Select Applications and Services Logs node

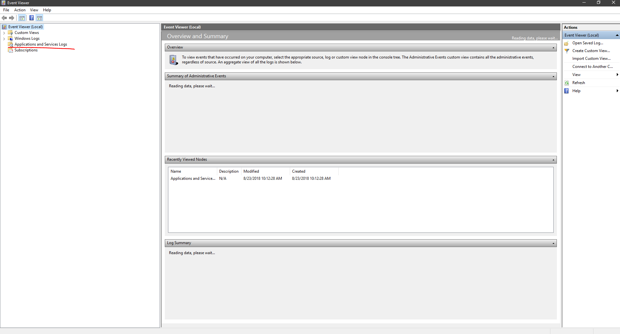click(x=41, y=44)
